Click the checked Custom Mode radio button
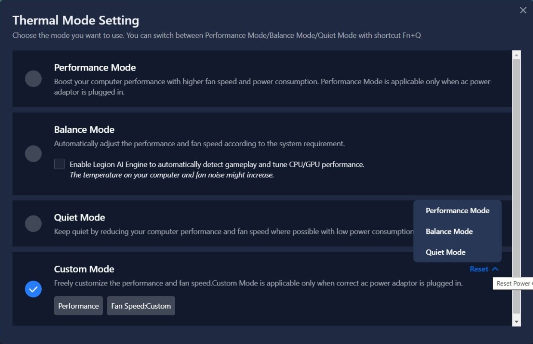Viewport: 533px width, 344px height. tap(33, 289)
